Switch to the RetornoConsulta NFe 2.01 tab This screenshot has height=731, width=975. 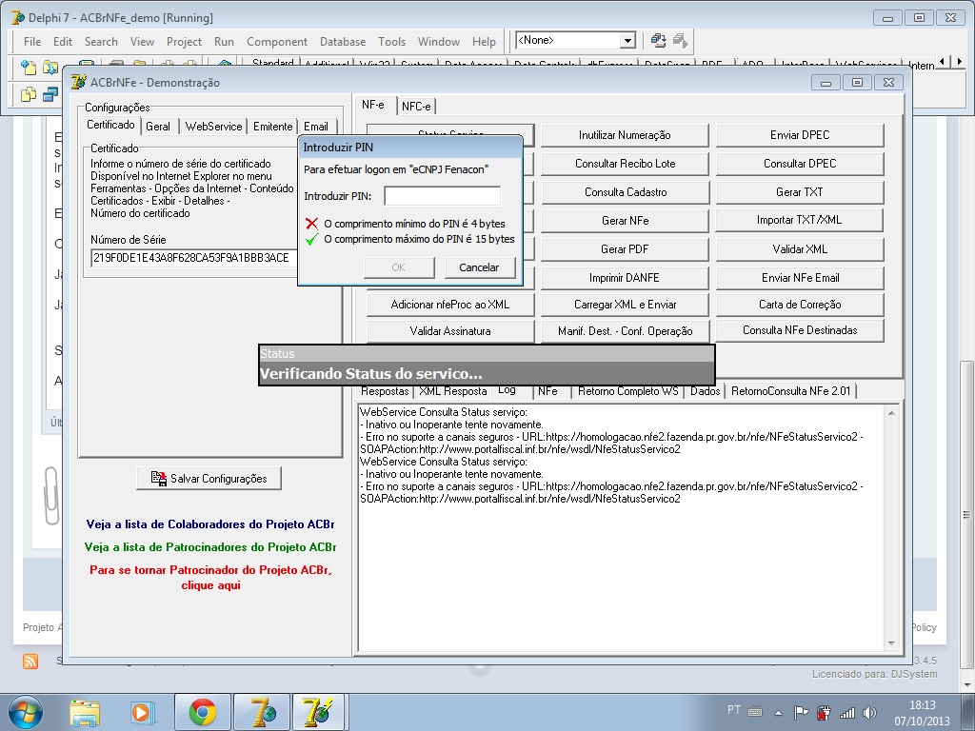[x=791, y=391]
